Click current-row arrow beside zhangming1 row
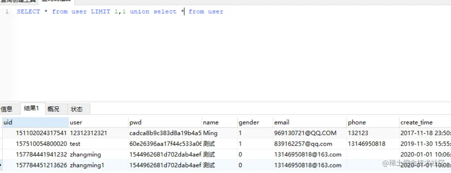Viewport: 451px width, 173px height. point(1,165)
